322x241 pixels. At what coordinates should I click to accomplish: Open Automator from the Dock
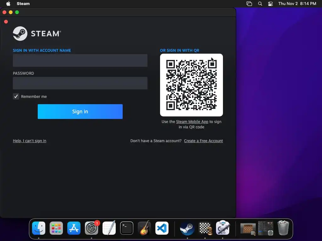(223, 228)
